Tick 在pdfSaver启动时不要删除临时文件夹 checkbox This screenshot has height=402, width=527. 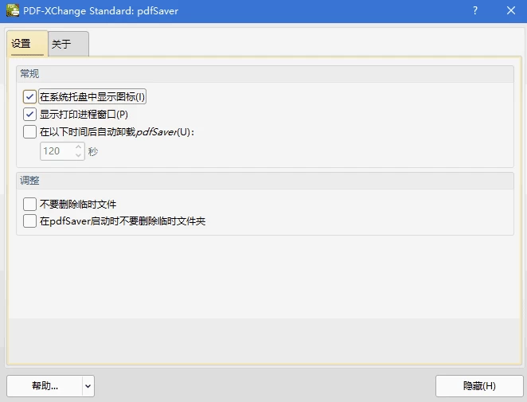point(30,221)
